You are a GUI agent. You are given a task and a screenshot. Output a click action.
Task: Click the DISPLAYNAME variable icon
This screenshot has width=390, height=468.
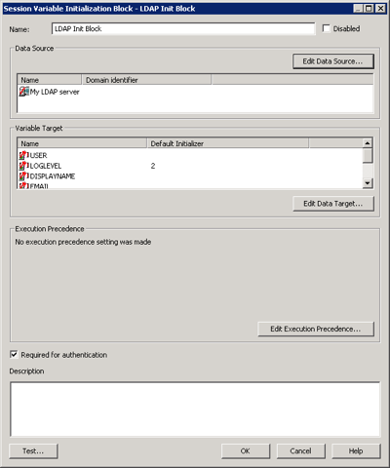pos(23,176)
